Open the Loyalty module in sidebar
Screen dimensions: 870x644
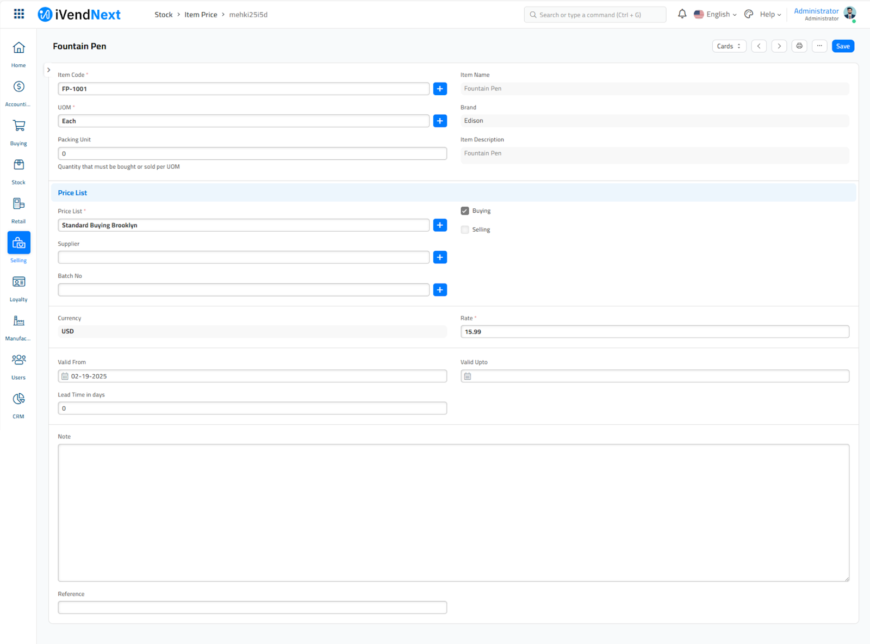click(x=18, y=288)
